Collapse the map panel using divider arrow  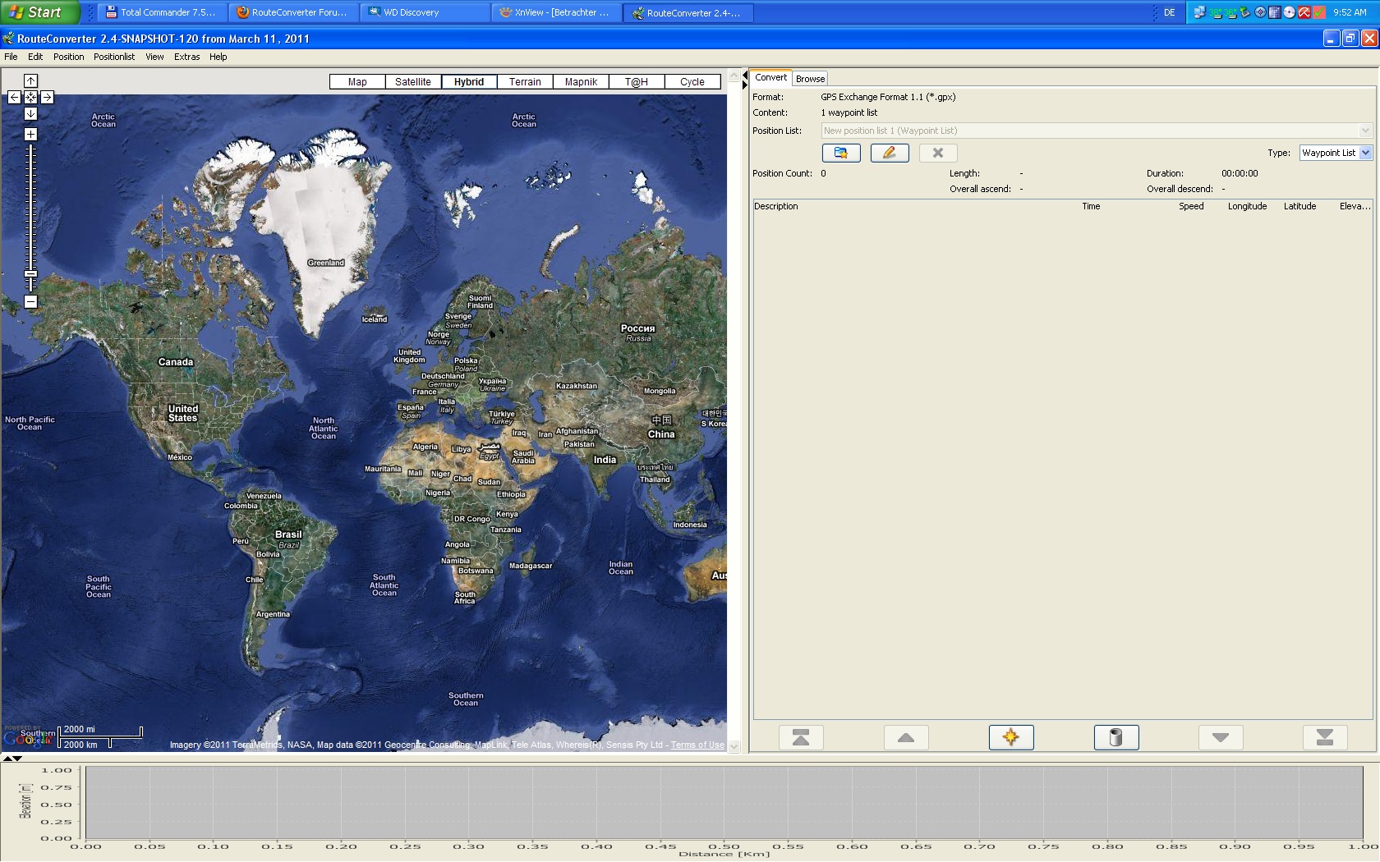click(x=744, y=76)
